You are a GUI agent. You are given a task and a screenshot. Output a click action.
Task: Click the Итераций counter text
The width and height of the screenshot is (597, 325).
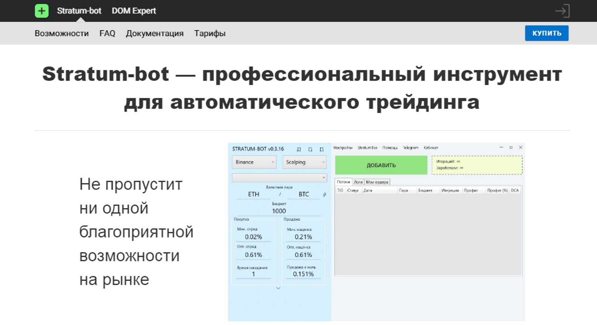point(448,161)
